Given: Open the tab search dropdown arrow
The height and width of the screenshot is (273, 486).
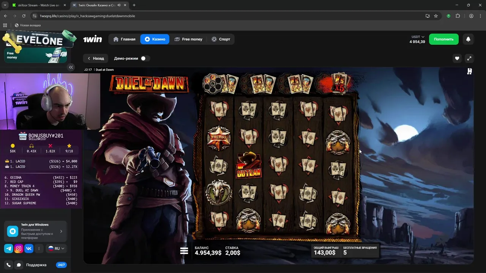Looking at the screenshot, I should (x=5, y=5).
